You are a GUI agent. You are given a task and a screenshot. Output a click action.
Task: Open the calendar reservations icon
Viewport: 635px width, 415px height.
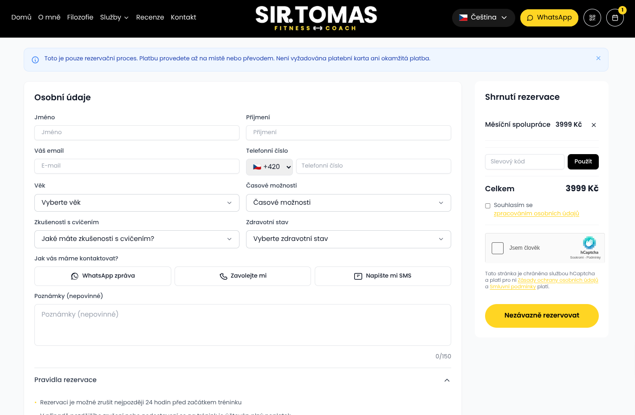click(x=615, y=18)
